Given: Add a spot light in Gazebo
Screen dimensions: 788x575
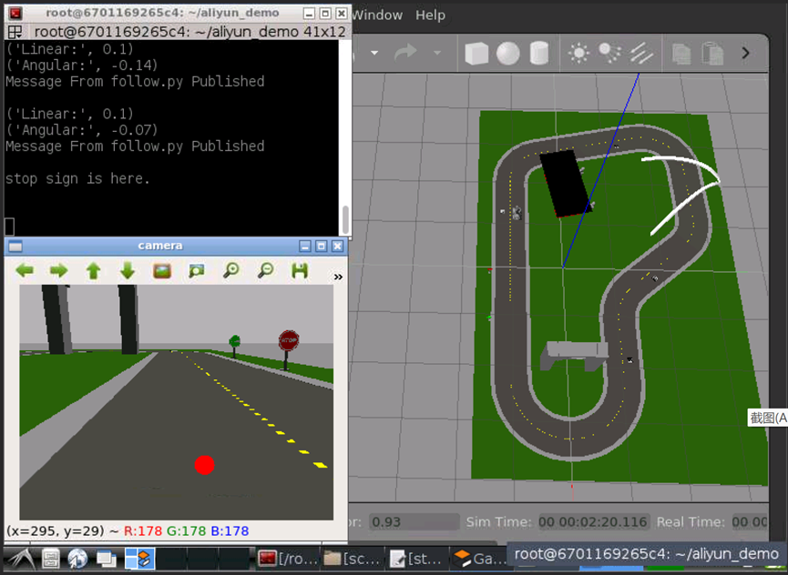Looking at the screenshot, I should pos(609,53).
